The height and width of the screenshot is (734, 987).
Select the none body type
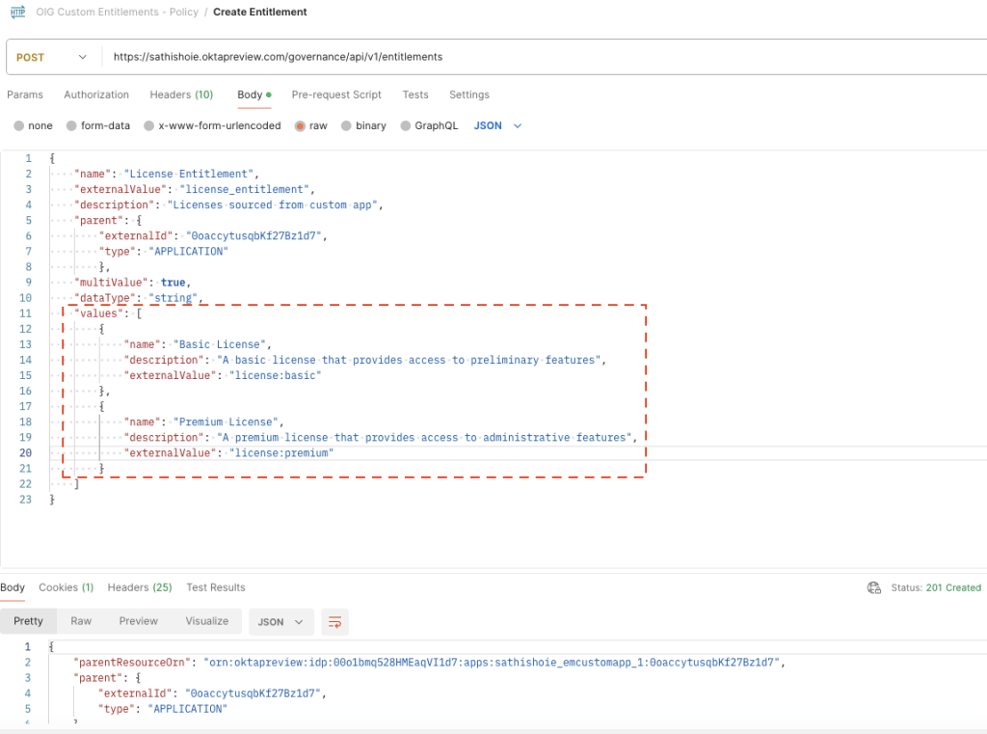coord(34,126)
